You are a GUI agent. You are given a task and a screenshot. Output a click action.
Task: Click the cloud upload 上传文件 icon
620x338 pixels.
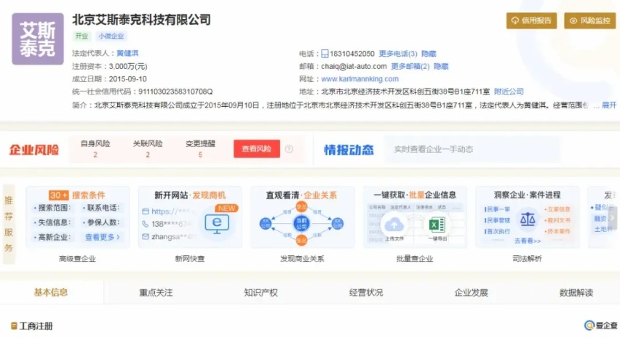394,225
